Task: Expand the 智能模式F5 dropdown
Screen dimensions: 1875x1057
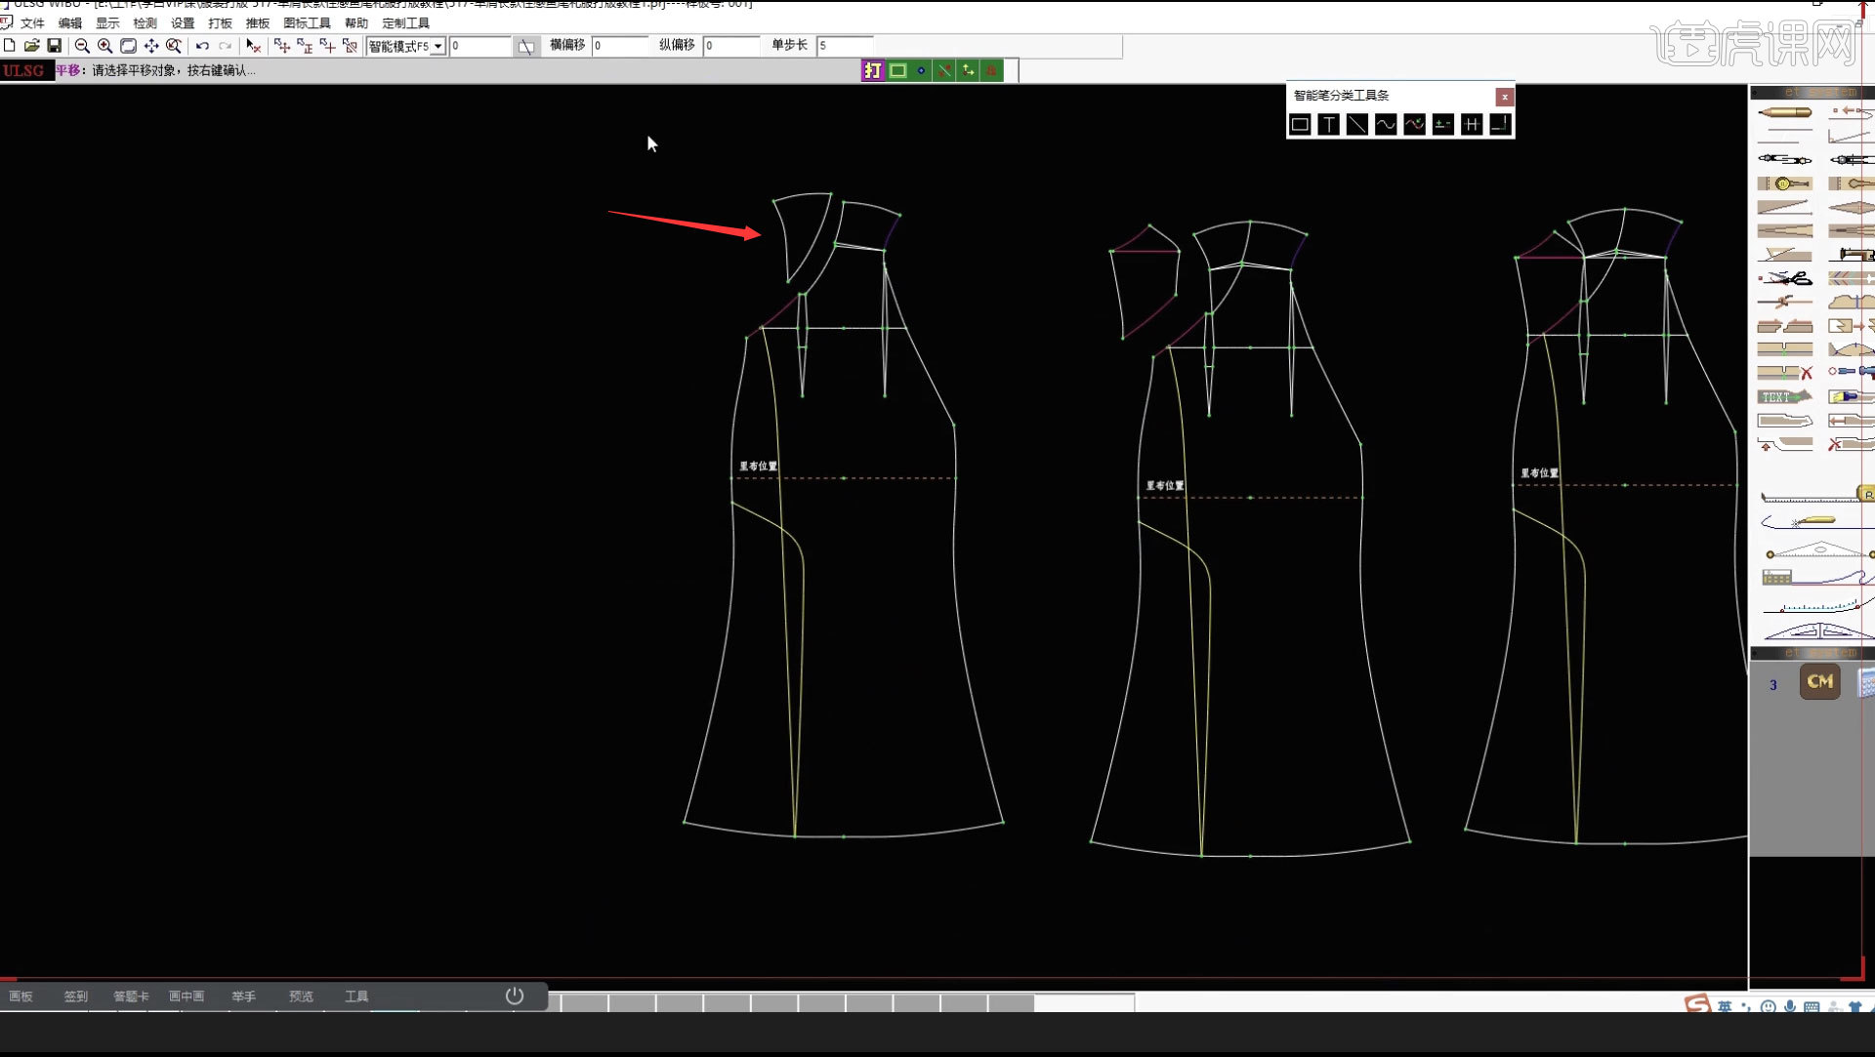Action: click(438, 46)
